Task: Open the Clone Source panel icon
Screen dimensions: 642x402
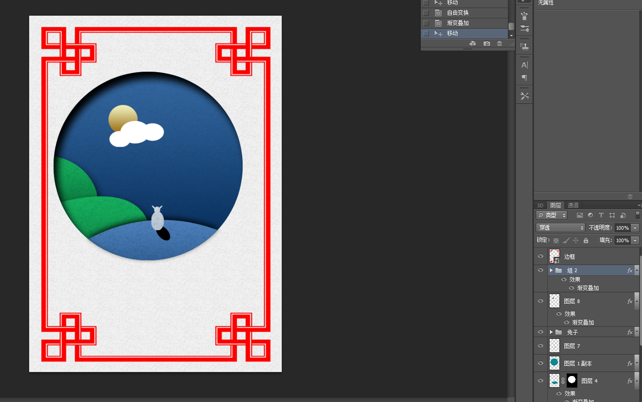Action: pos(524,46)
